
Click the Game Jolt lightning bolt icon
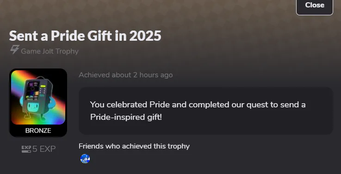tap(14, 50)
